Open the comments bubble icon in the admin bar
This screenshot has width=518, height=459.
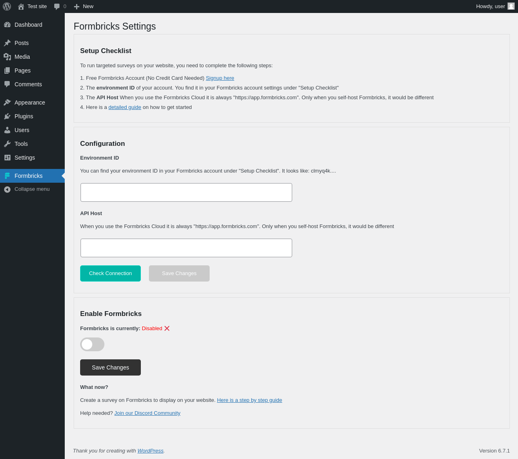pos(57,6)
